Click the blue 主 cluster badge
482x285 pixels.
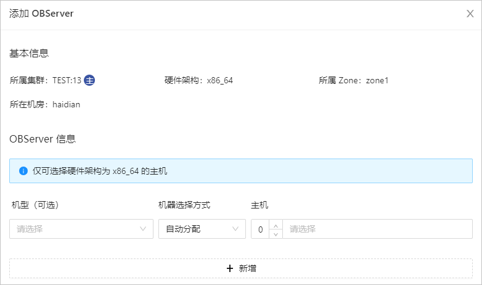click(89, 80)
